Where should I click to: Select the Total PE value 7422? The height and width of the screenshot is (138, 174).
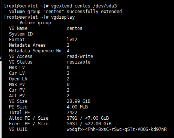tap(72, 113)
